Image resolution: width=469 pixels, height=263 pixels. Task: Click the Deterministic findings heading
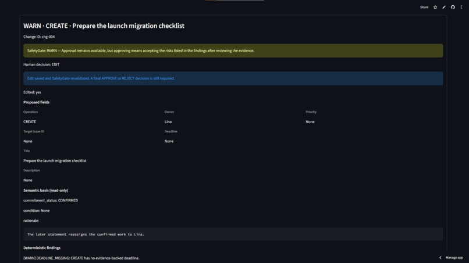[x=42, y=248]
